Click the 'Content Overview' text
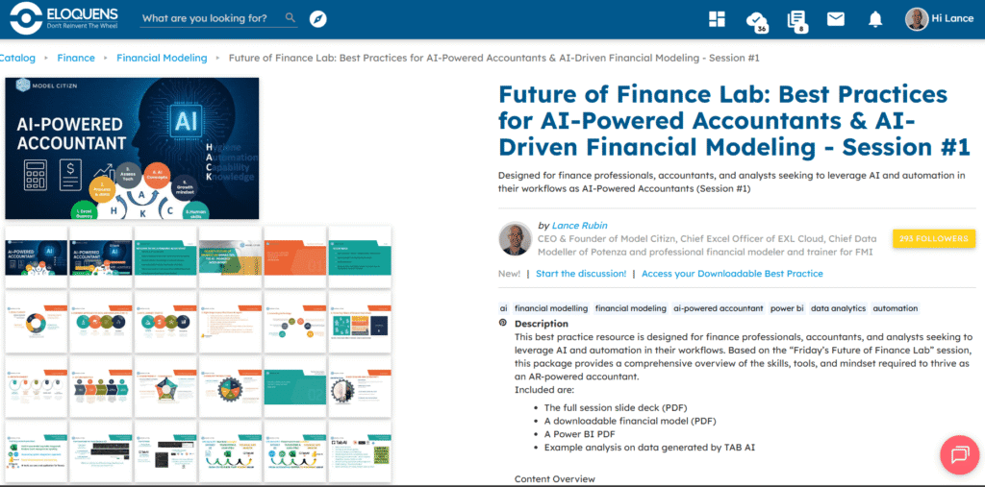 (x=555, y=479)
